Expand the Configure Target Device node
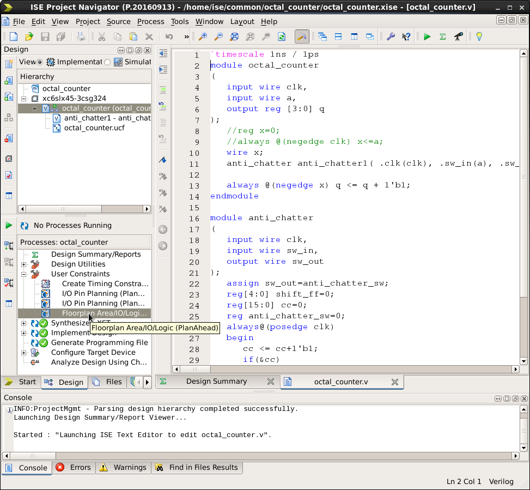The image size is (530, 490). [x=23, y=353]
